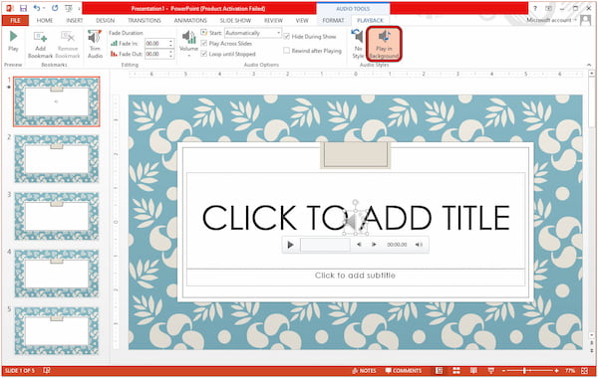Collapse the ribbon with the chevron arrow
Screen dimensions: 598x378
tap(589, 65)
